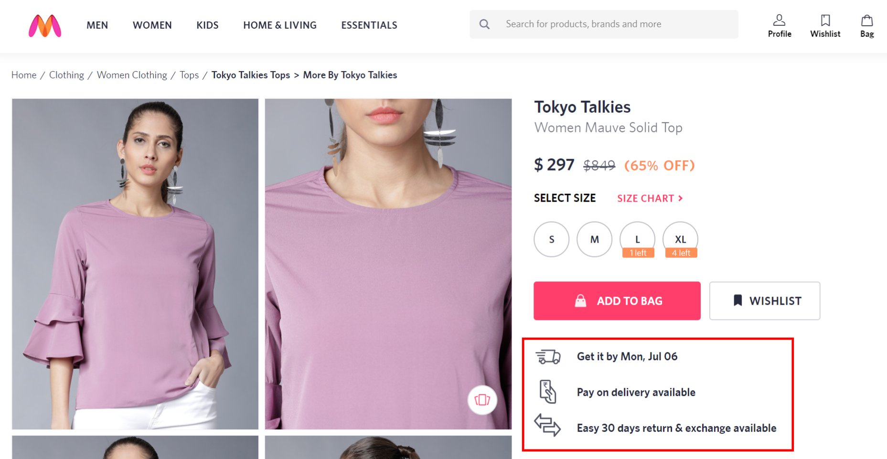Click the ADD TO BAG button

coord(617,301)
